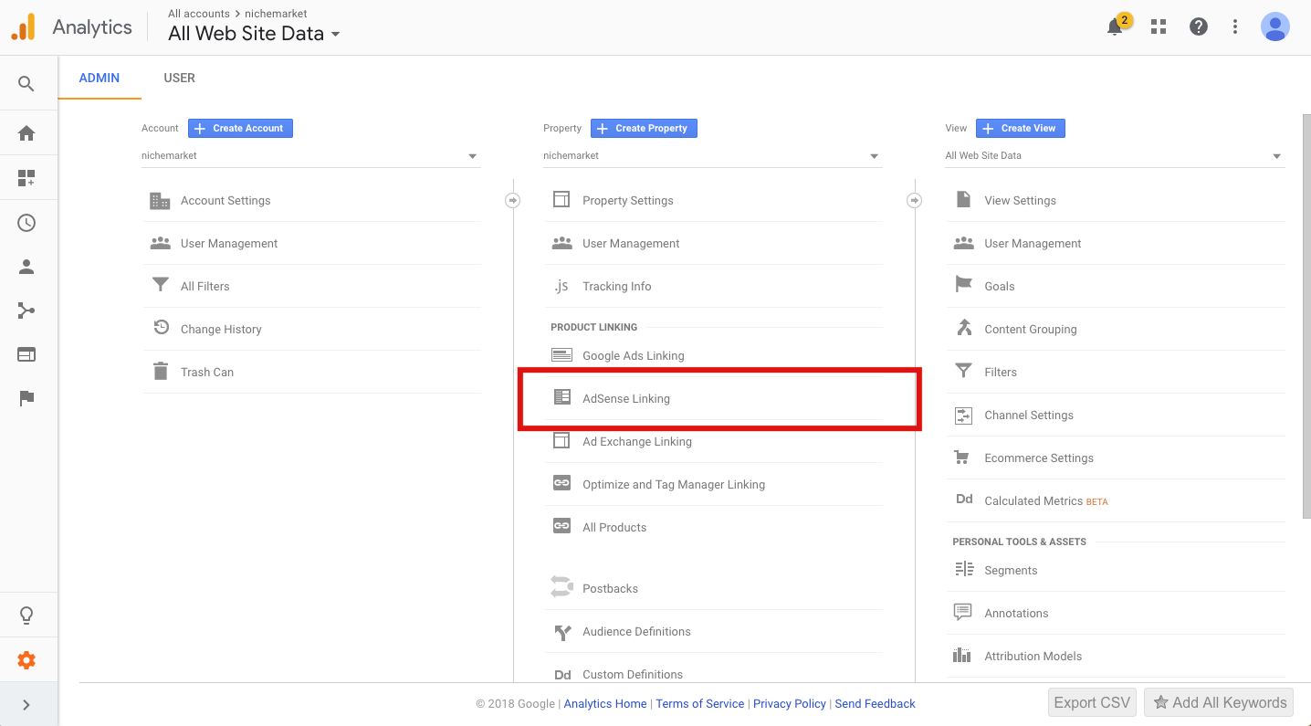Open Ad Exchange Linking
The width and height of the screenshot is (1311, 726).
tap(713, 441)
